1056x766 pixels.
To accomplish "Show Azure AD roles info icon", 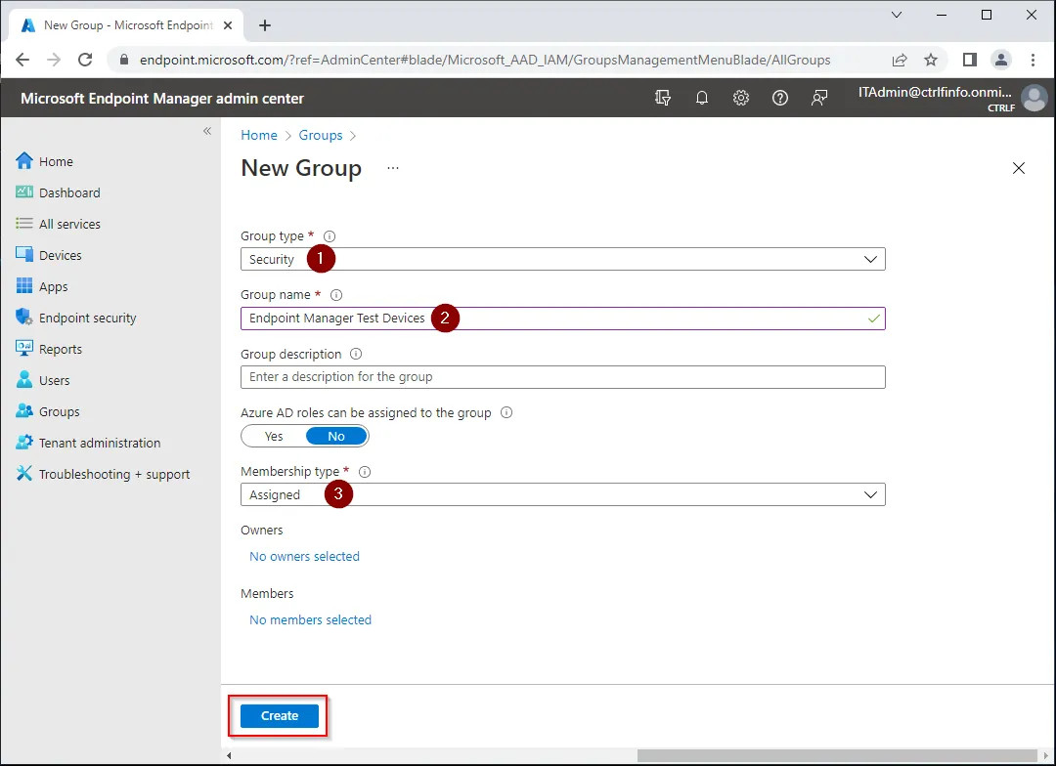I will coord(506,412).
